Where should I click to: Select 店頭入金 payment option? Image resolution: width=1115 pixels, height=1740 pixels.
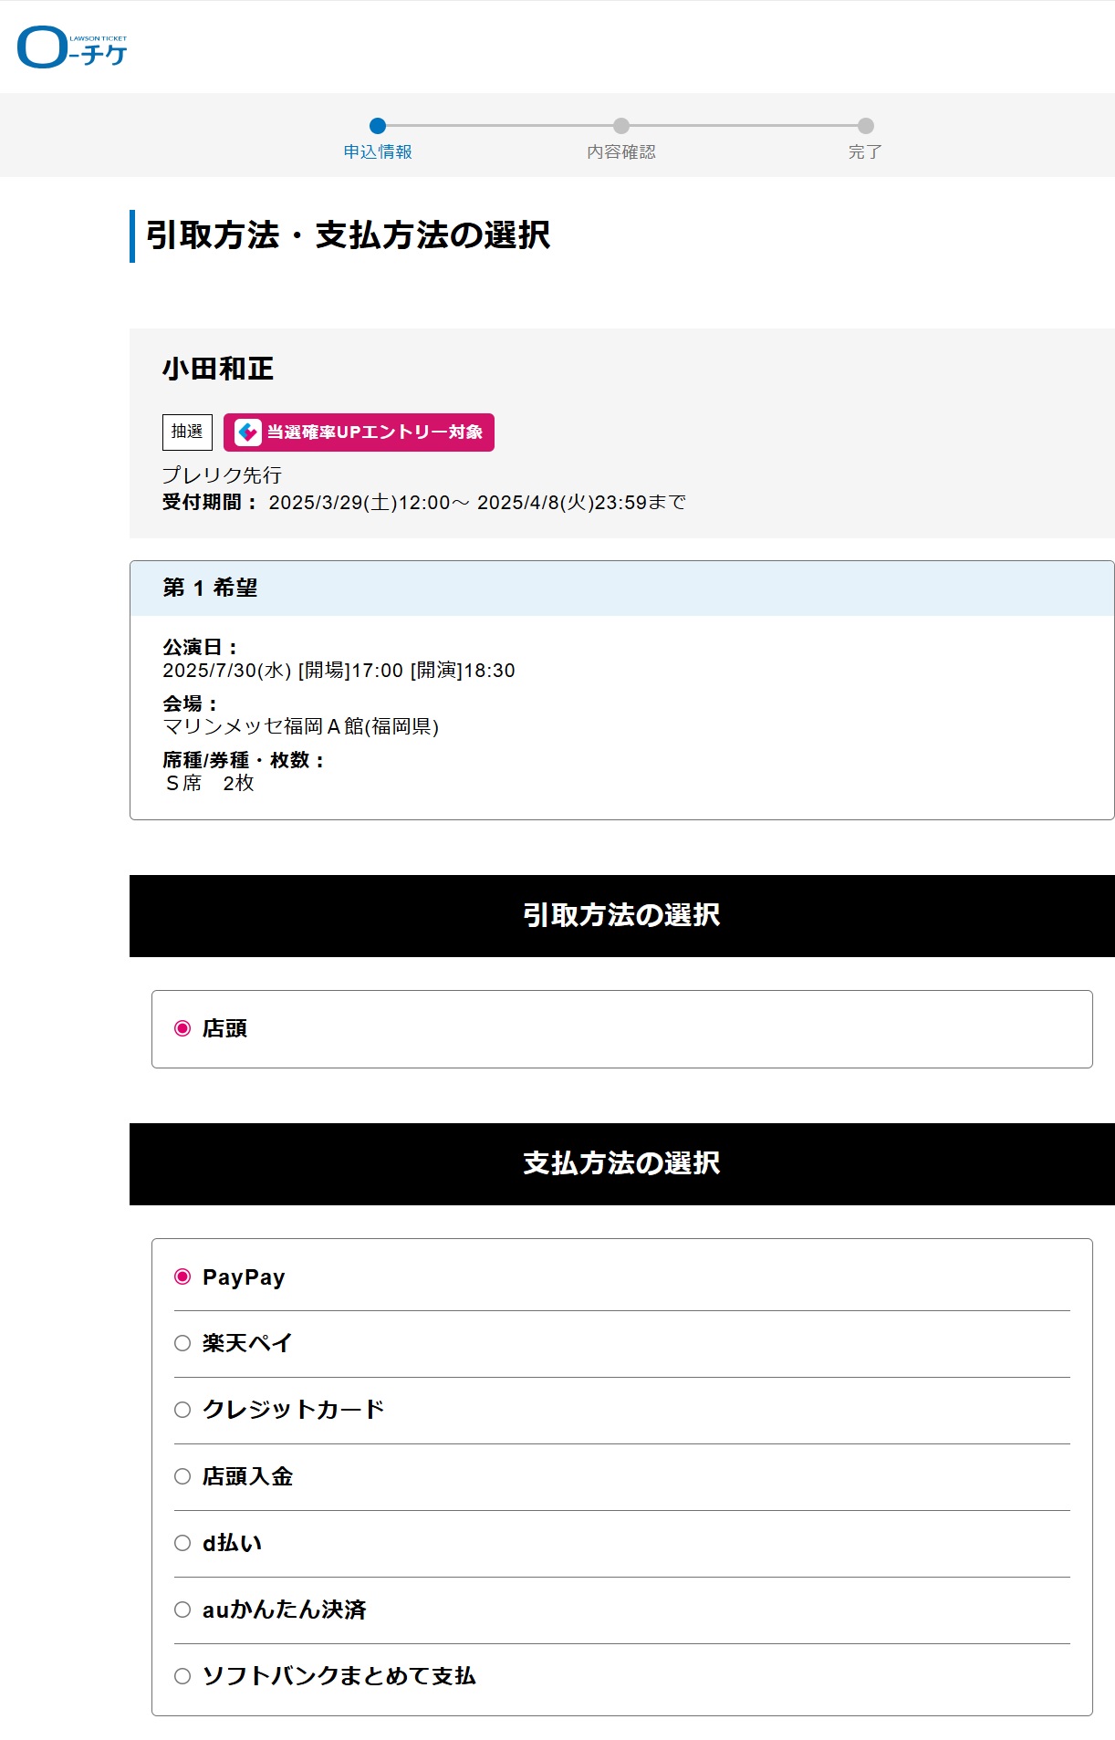pos(182,1476)
